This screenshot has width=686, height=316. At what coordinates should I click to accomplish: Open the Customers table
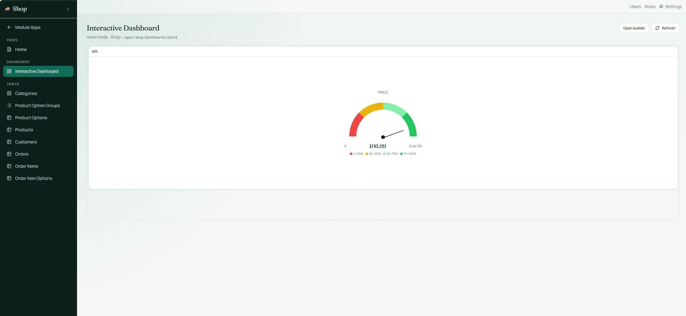[x=38, y=142]
